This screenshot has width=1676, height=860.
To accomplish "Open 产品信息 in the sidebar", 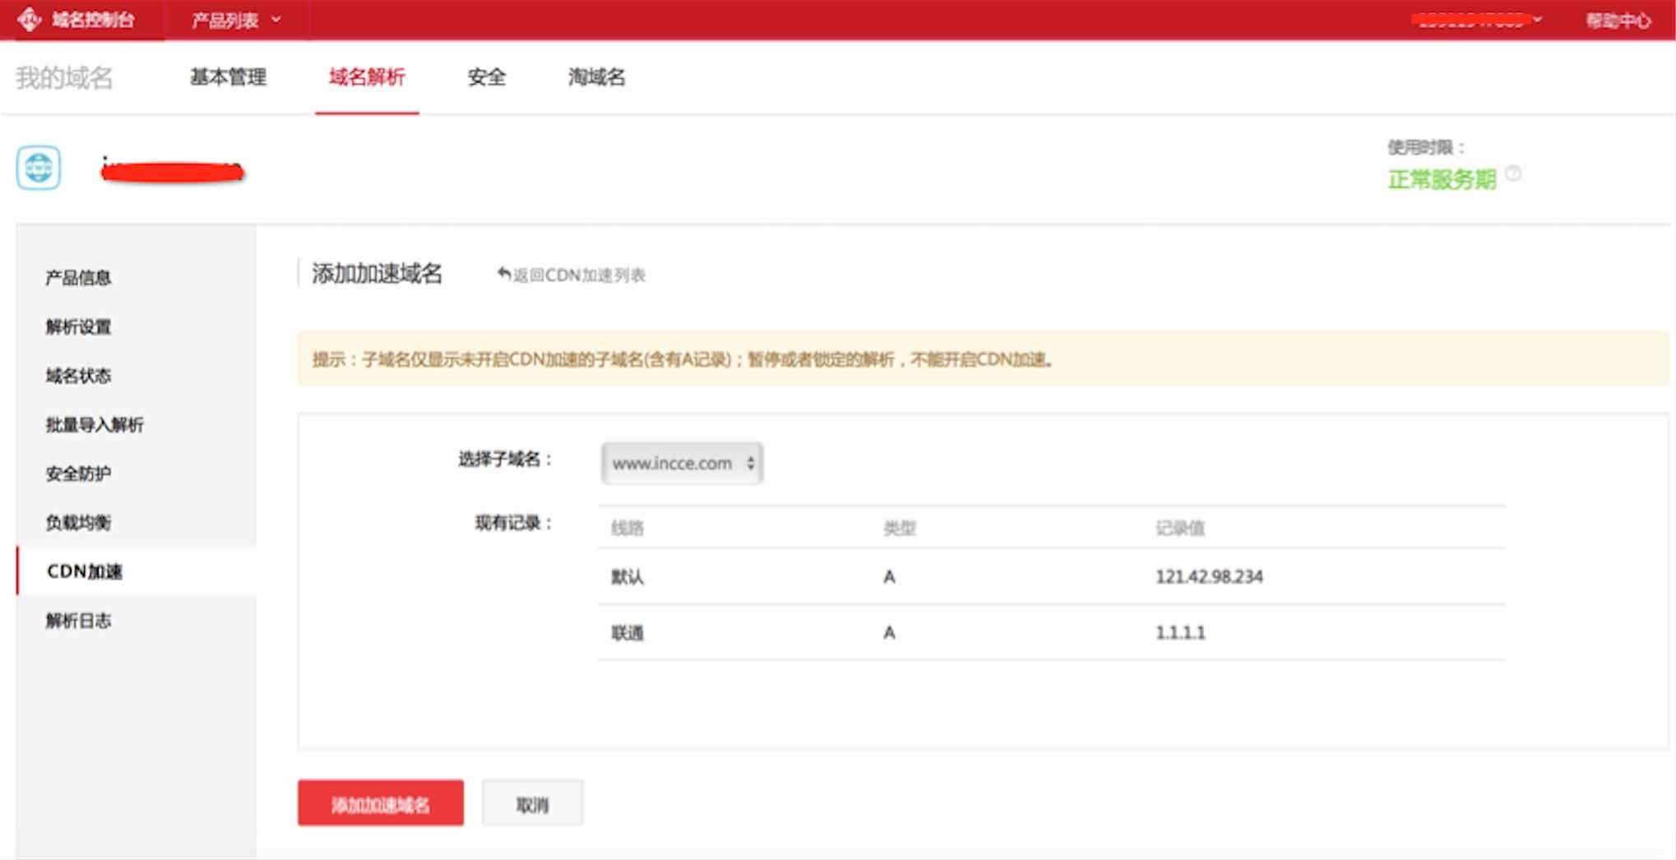I will tap(78, 278).
